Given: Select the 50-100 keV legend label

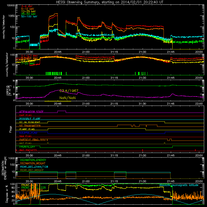Looking at the screenshot, I should click(x=29, y=17).
